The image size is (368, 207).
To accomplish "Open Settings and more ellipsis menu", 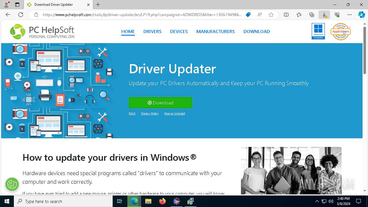I will [x=350, y=15].
